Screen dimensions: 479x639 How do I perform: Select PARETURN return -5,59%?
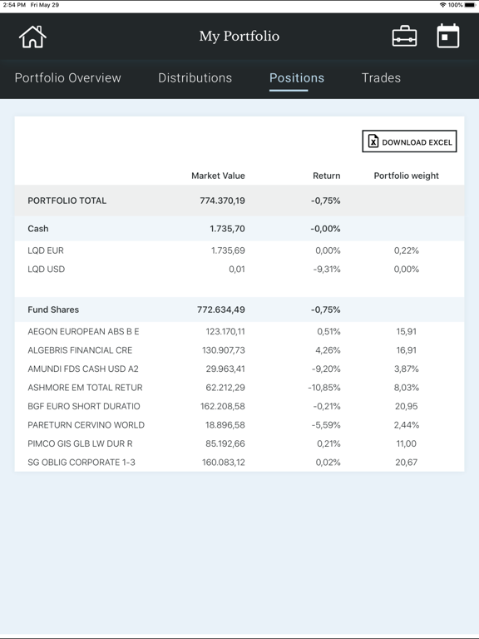pos(326,425)
